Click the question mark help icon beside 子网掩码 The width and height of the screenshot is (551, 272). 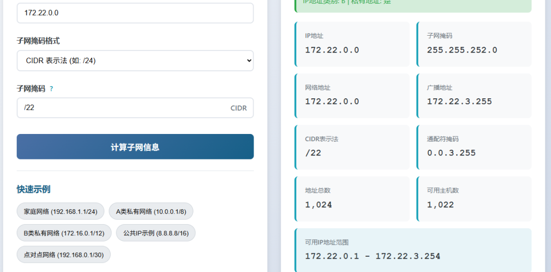click(x=52, y=89)
